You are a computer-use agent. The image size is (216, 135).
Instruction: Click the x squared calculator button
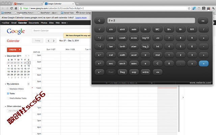click(100, 55)
